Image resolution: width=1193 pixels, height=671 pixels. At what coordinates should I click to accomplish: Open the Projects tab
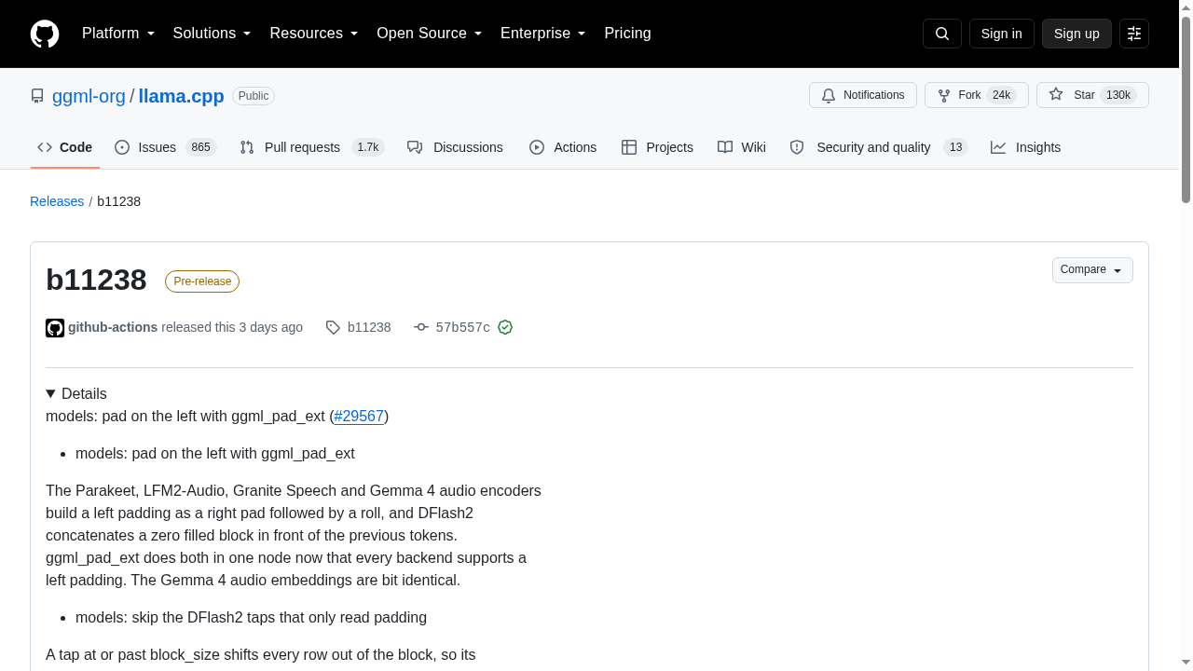click(657, 147)
